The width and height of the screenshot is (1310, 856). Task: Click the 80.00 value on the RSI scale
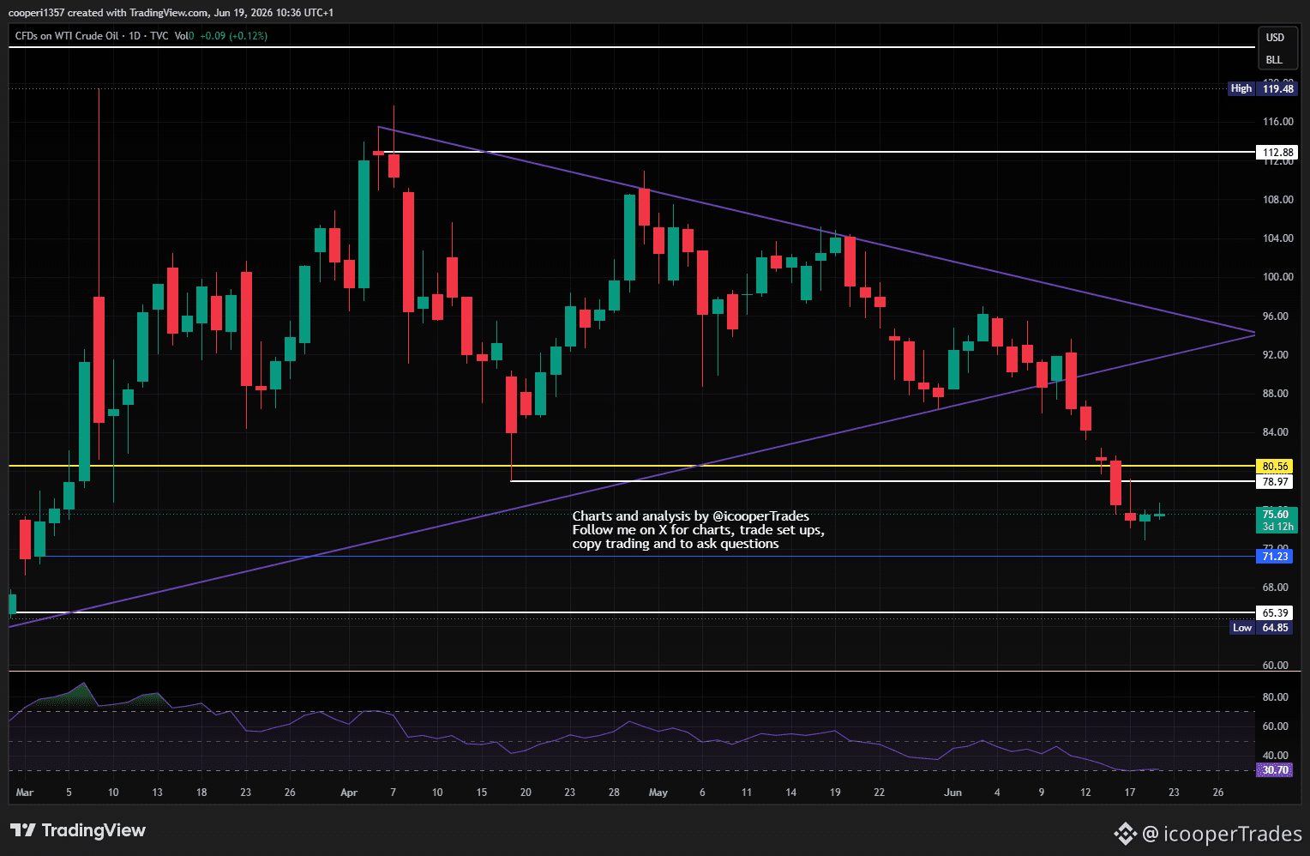(1277, 697)
